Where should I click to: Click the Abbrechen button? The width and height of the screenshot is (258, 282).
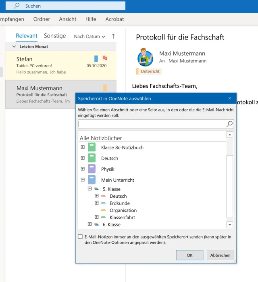(x=220, y=255)
